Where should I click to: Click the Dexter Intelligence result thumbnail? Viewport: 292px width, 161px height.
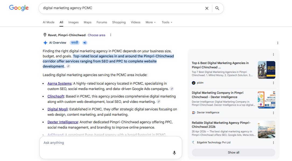tap(266, 100)
